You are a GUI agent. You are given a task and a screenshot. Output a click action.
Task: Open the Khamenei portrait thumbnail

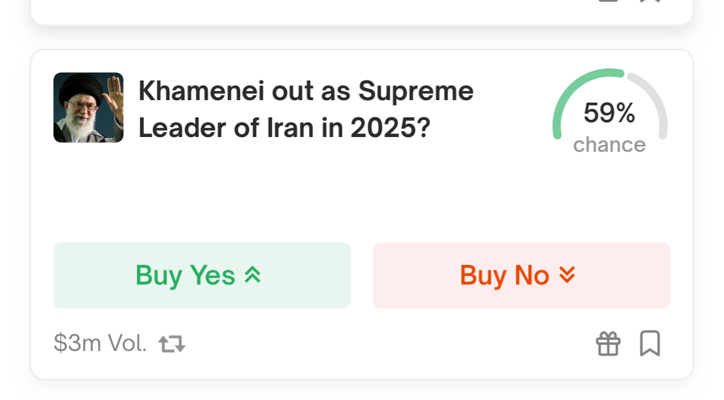click(88, 108)
